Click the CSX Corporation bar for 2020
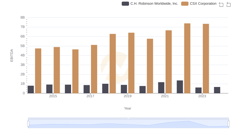This screenshot has height=135, width=234. click(150, 66)
